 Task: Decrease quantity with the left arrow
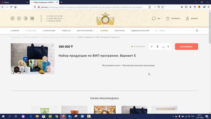pyautogui.click(x=152, y=47)
